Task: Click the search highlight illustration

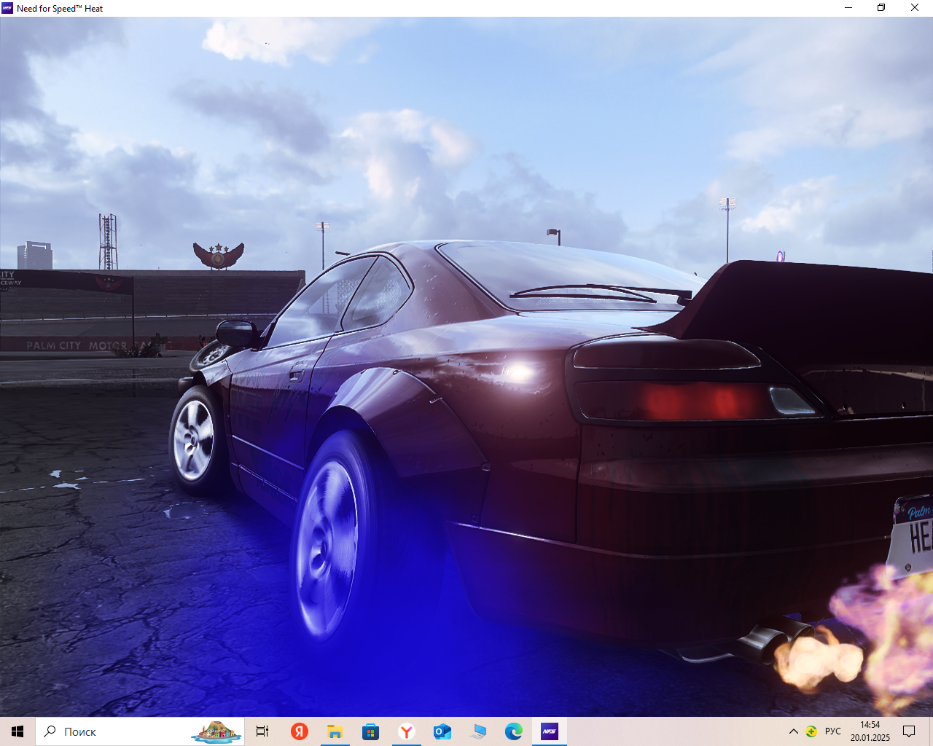Action: point(216,731)
